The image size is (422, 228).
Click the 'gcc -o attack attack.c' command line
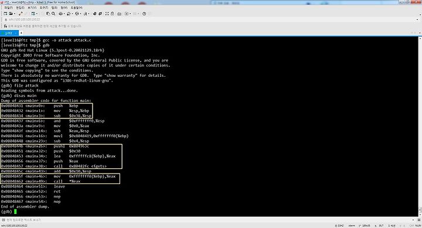click(x=67, y=40)
